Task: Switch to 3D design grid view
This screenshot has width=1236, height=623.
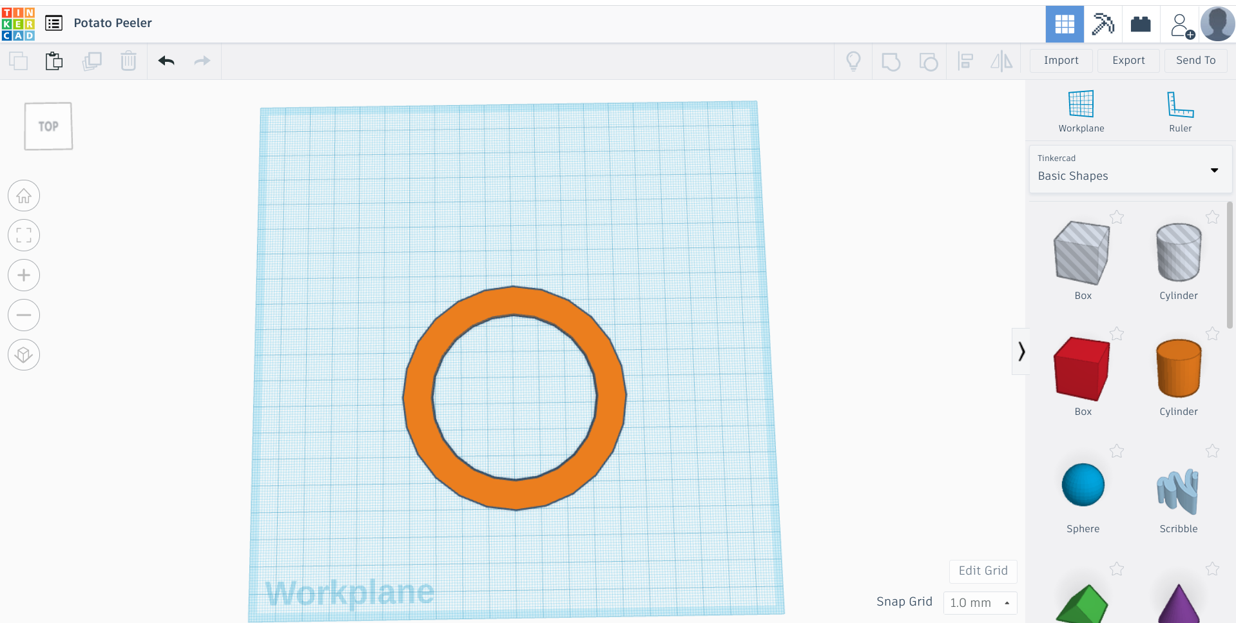Action: [x=1065, y=24]
